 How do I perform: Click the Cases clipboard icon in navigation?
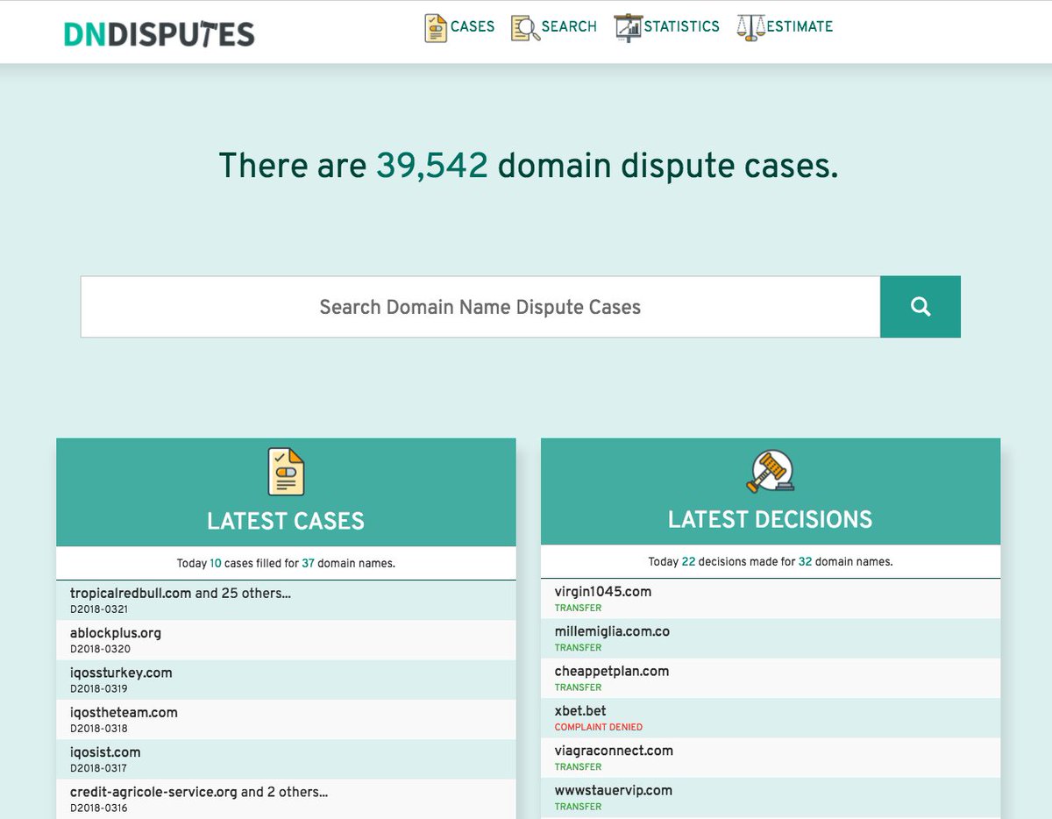pos(436,27)
